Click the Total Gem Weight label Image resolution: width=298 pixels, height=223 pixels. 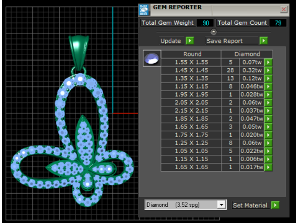point(168,23)
